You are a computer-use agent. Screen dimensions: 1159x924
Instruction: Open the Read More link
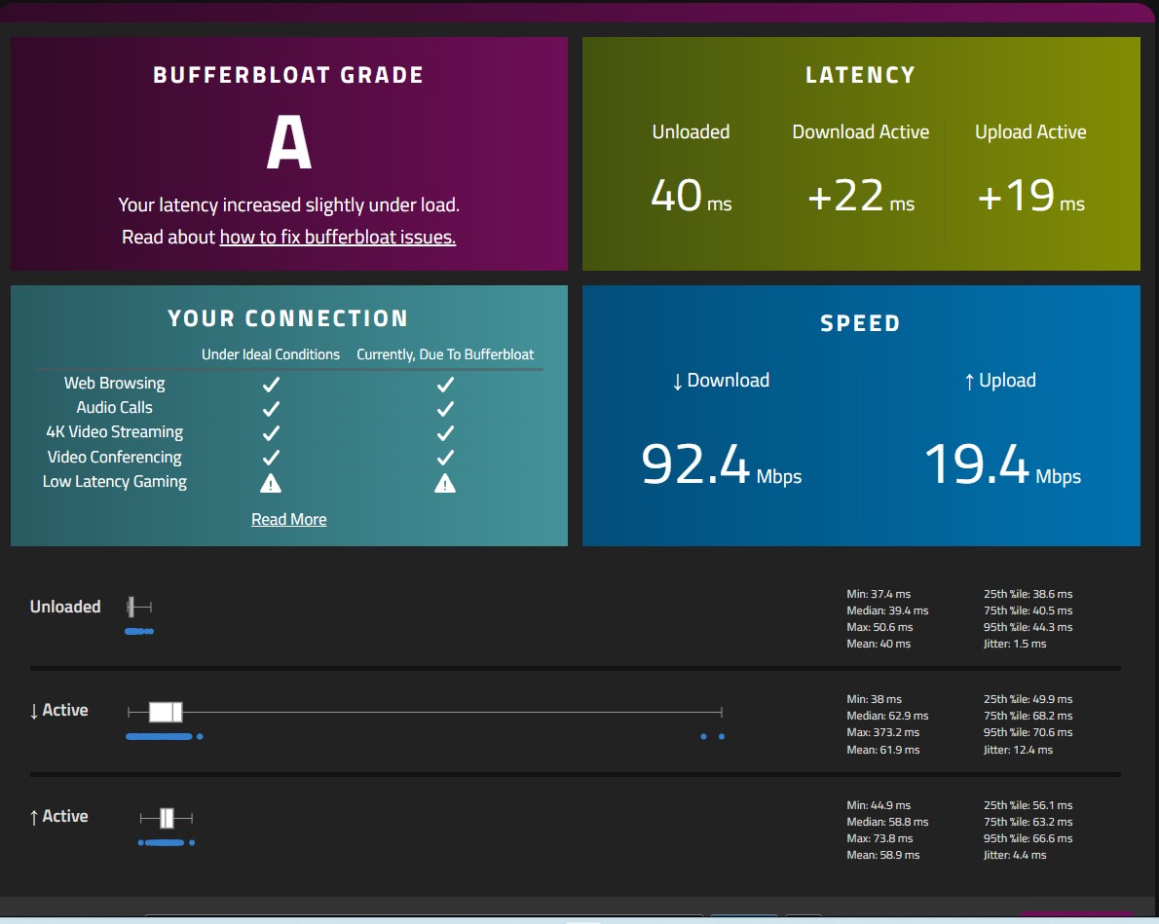pos(289,520)
